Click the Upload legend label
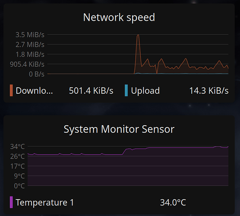 145,91
